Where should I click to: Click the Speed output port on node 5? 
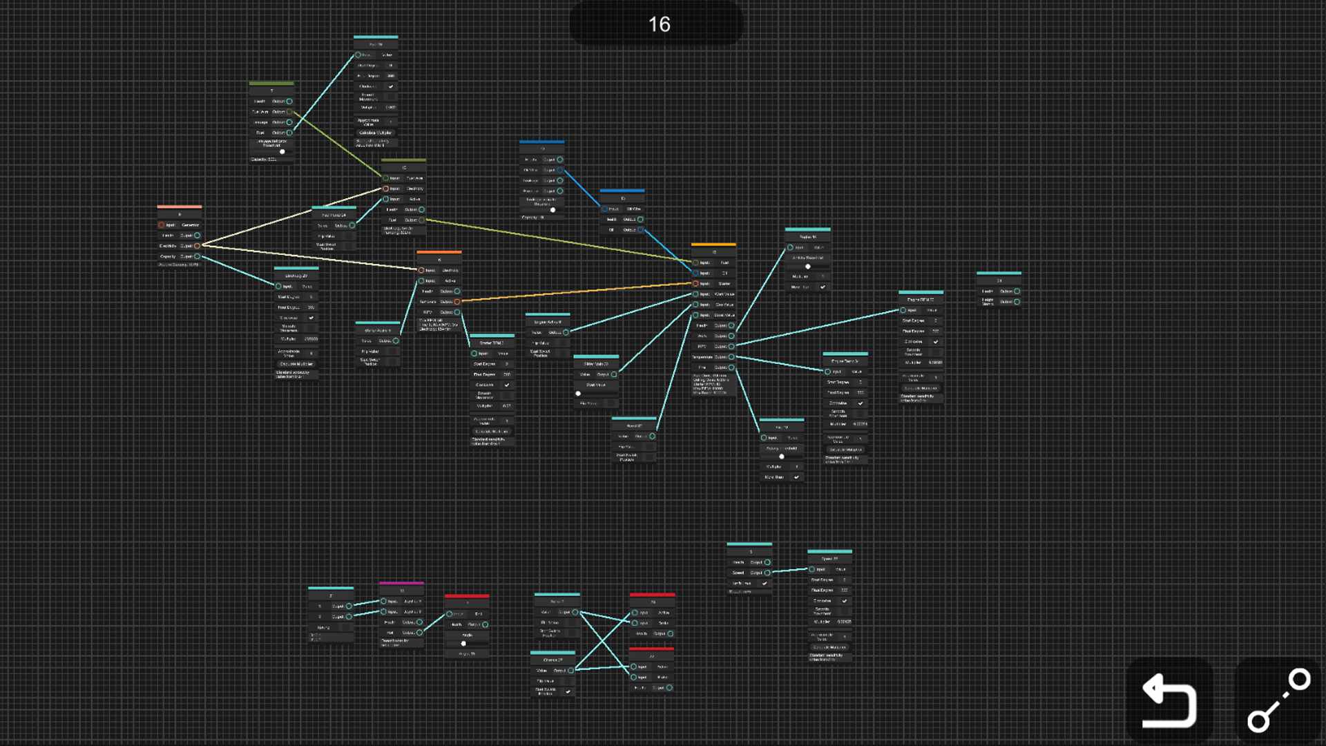click(x=767, y=573)
